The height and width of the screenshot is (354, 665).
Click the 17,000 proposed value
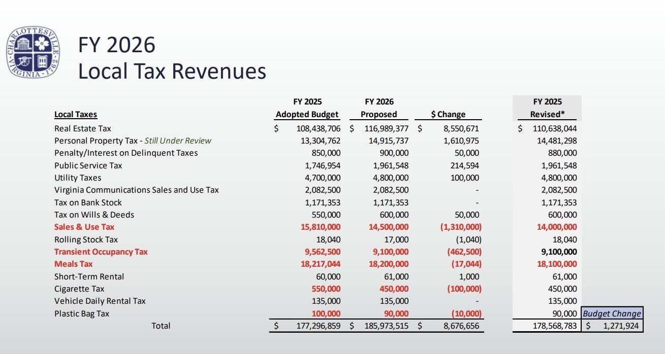coord(396,239)
